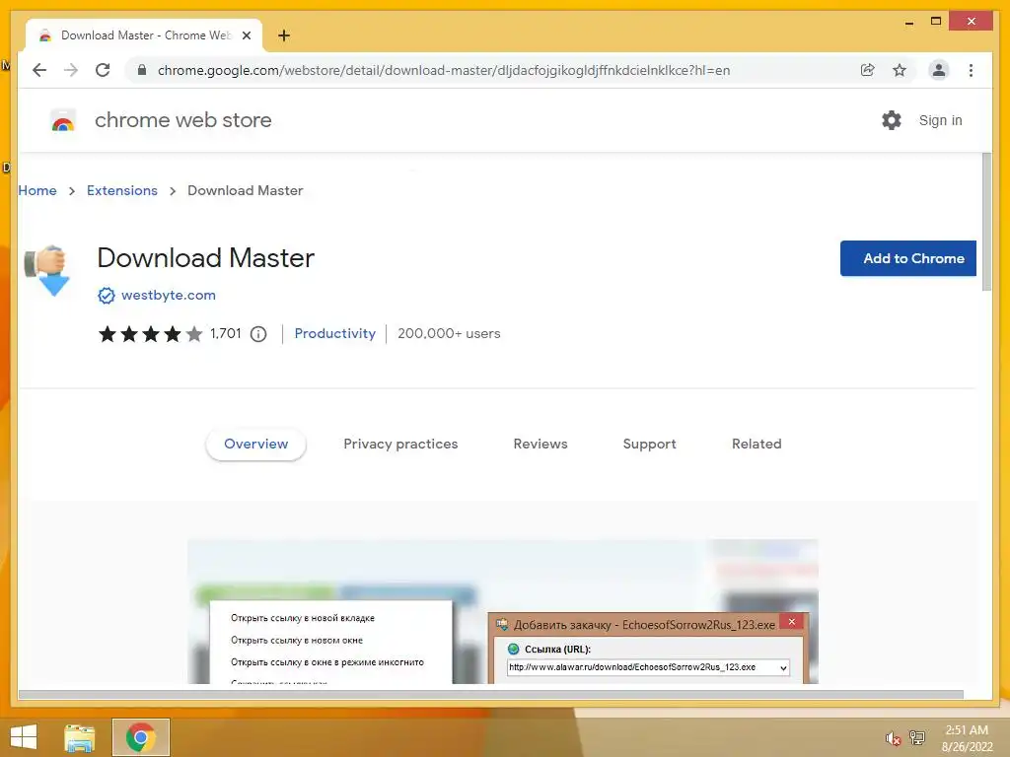The height and width of the screenshot is (757, 1010).
Task: Go back using the browser back arrow
Action: point(39,70)
